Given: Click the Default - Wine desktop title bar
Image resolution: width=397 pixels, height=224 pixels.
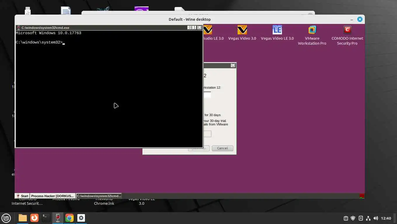Looking at the screenshot, I should coord(190,19).
